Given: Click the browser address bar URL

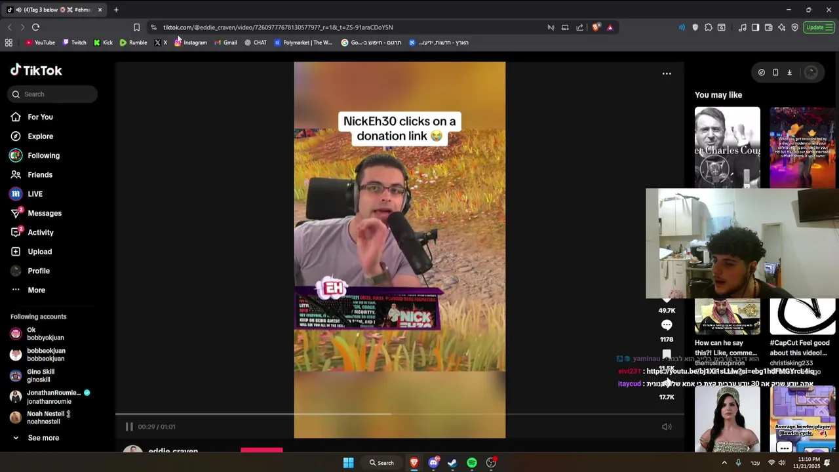Looking at the screenshot, I should pyautogui.click(x=278, y=28).
